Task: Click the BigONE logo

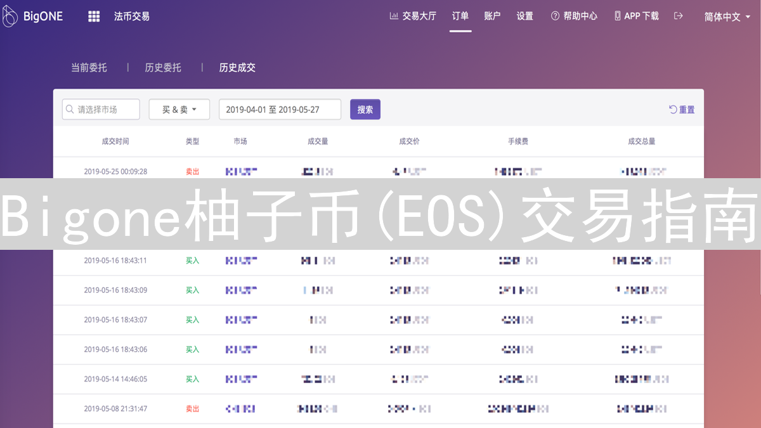Action: (x=33, y=16)
